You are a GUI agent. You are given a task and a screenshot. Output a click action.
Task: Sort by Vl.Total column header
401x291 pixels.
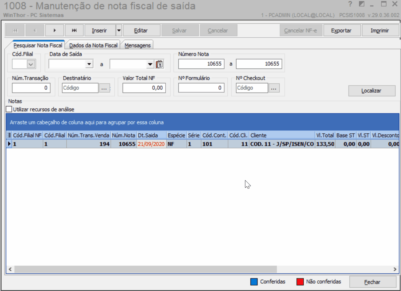[325, 135]
